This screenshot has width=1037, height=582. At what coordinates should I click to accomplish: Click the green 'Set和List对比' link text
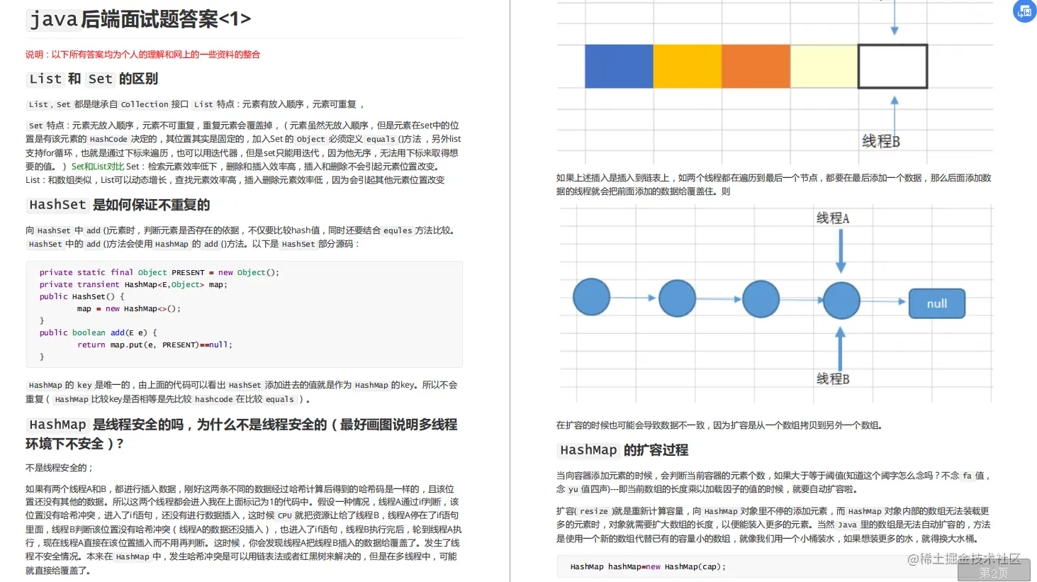coord(97,166)
